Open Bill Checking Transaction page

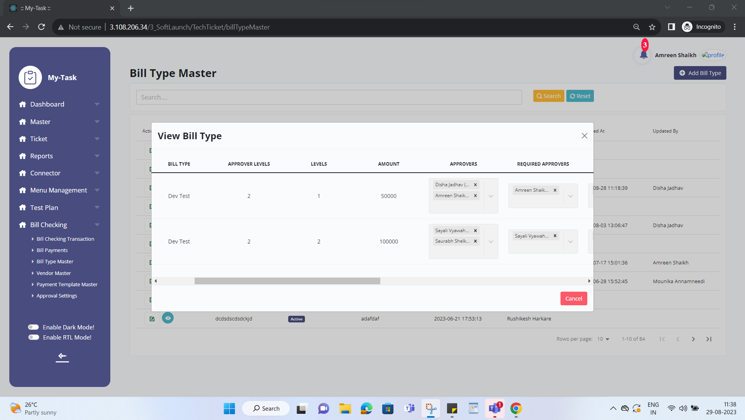tap(65, 239)
